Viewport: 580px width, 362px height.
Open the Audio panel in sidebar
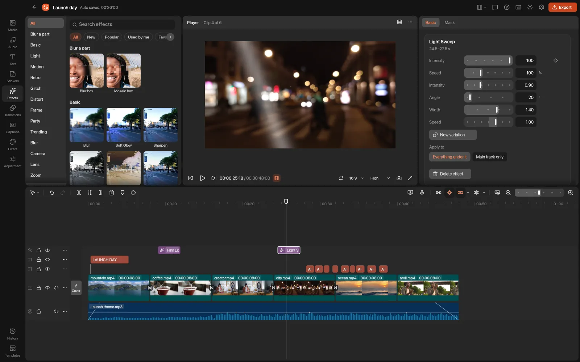tap(13, 42)
